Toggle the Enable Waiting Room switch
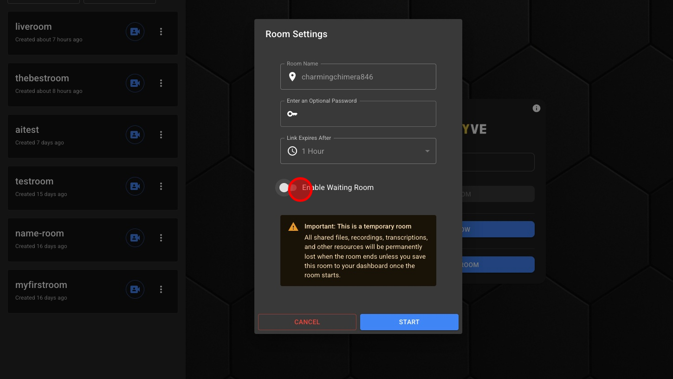The width and height of the screenshot is (673, 379). coord(289,188)
